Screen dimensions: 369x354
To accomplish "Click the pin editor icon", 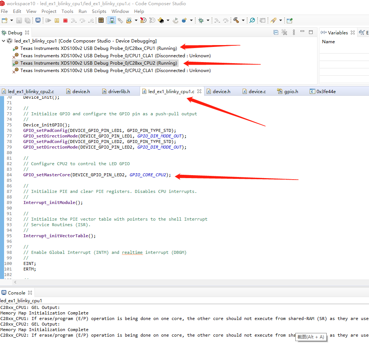I will click(289, 21).
